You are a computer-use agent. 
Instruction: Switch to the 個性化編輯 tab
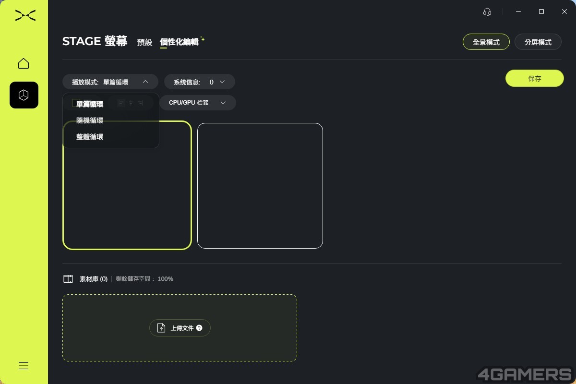click(179, 42)
